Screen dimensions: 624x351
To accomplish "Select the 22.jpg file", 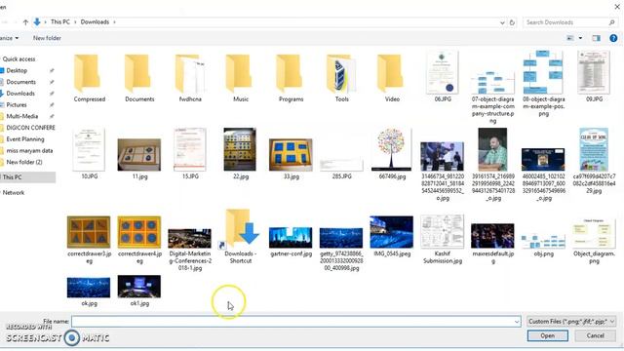I will (x=241, y=154).
